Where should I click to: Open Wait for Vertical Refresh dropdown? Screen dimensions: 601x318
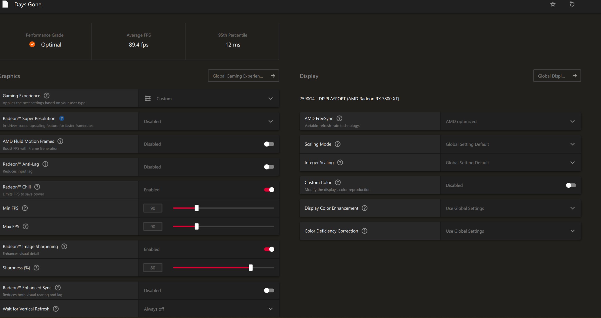pos(209,309)
